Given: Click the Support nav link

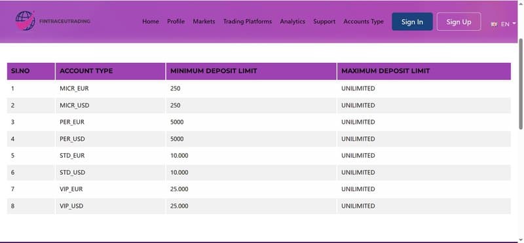Looking at the screenshot, I should tap(324, 22).
